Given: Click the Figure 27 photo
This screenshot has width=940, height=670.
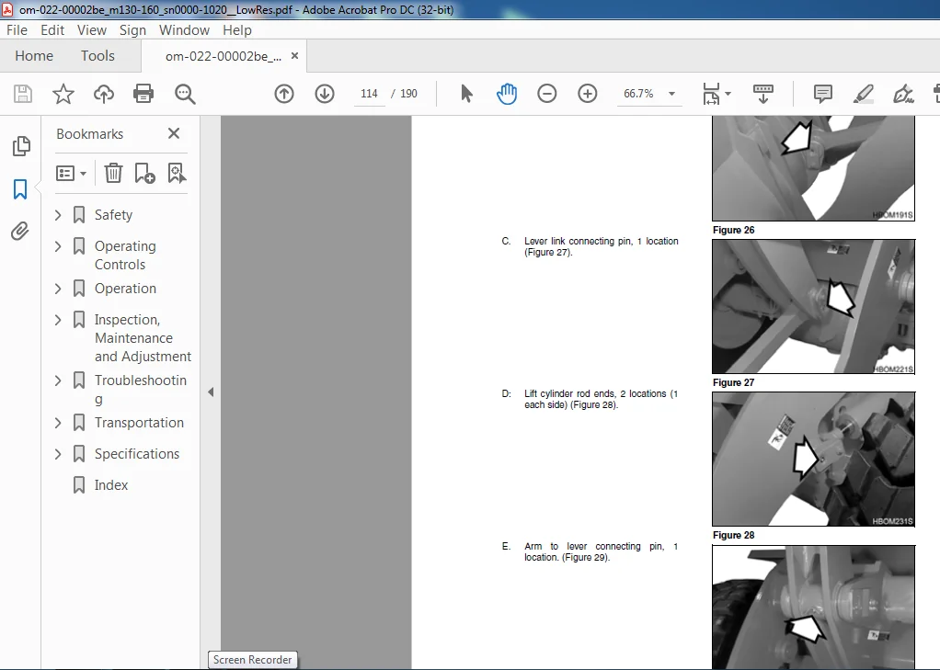Looking at the screenshot, I should tap(813, 306).
